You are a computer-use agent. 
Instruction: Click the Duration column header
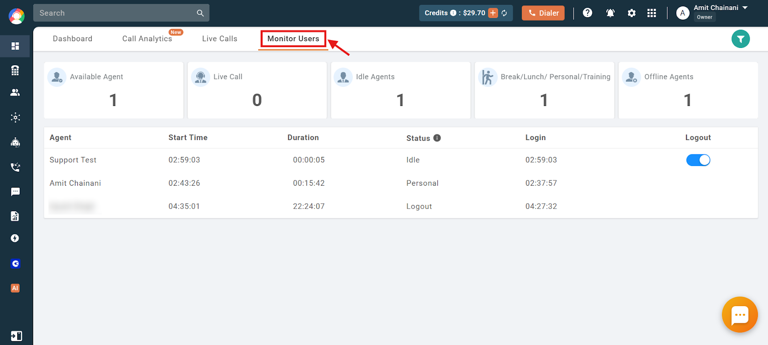tap(303, 138)
